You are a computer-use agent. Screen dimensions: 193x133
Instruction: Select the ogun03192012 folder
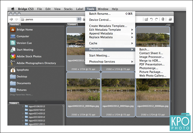click(x=35, y=121)
